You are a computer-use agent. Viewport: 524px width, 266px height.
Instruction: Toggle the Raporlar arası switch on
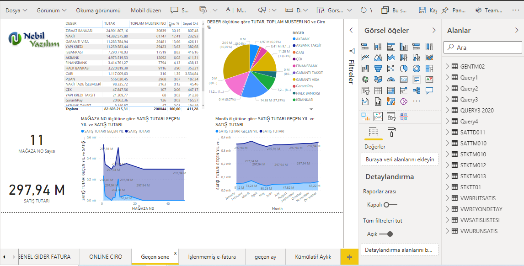pos(391,205)
